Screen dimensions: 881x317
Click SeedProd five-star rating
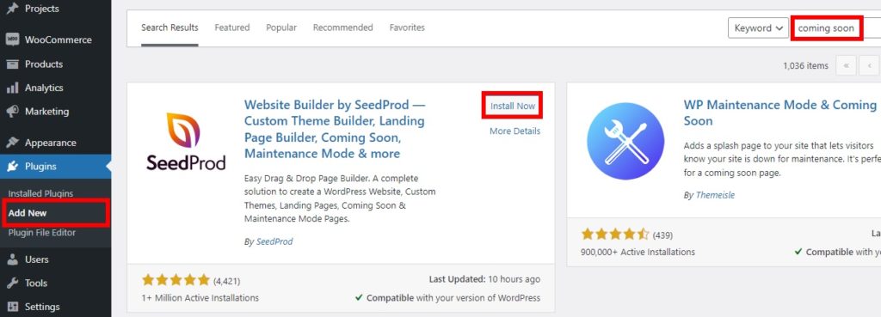pyautogui.click(x=176, y=280)
